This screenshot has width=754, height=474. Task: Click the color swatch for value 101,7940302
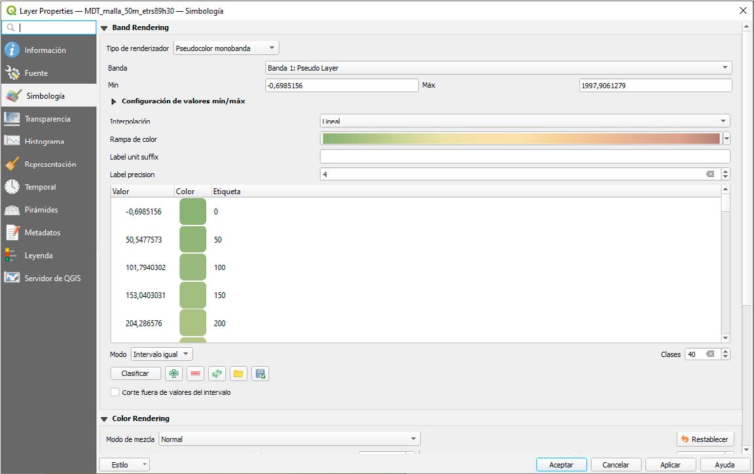click(193, 267)
